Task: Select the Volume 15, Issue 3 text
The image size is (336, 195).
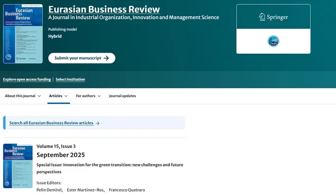Action: (56, 146)
